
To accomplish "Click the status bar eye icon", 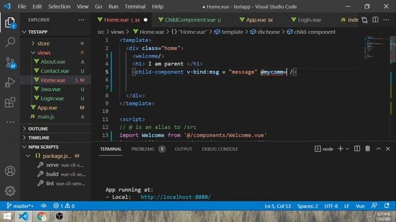I will [44, 206].
